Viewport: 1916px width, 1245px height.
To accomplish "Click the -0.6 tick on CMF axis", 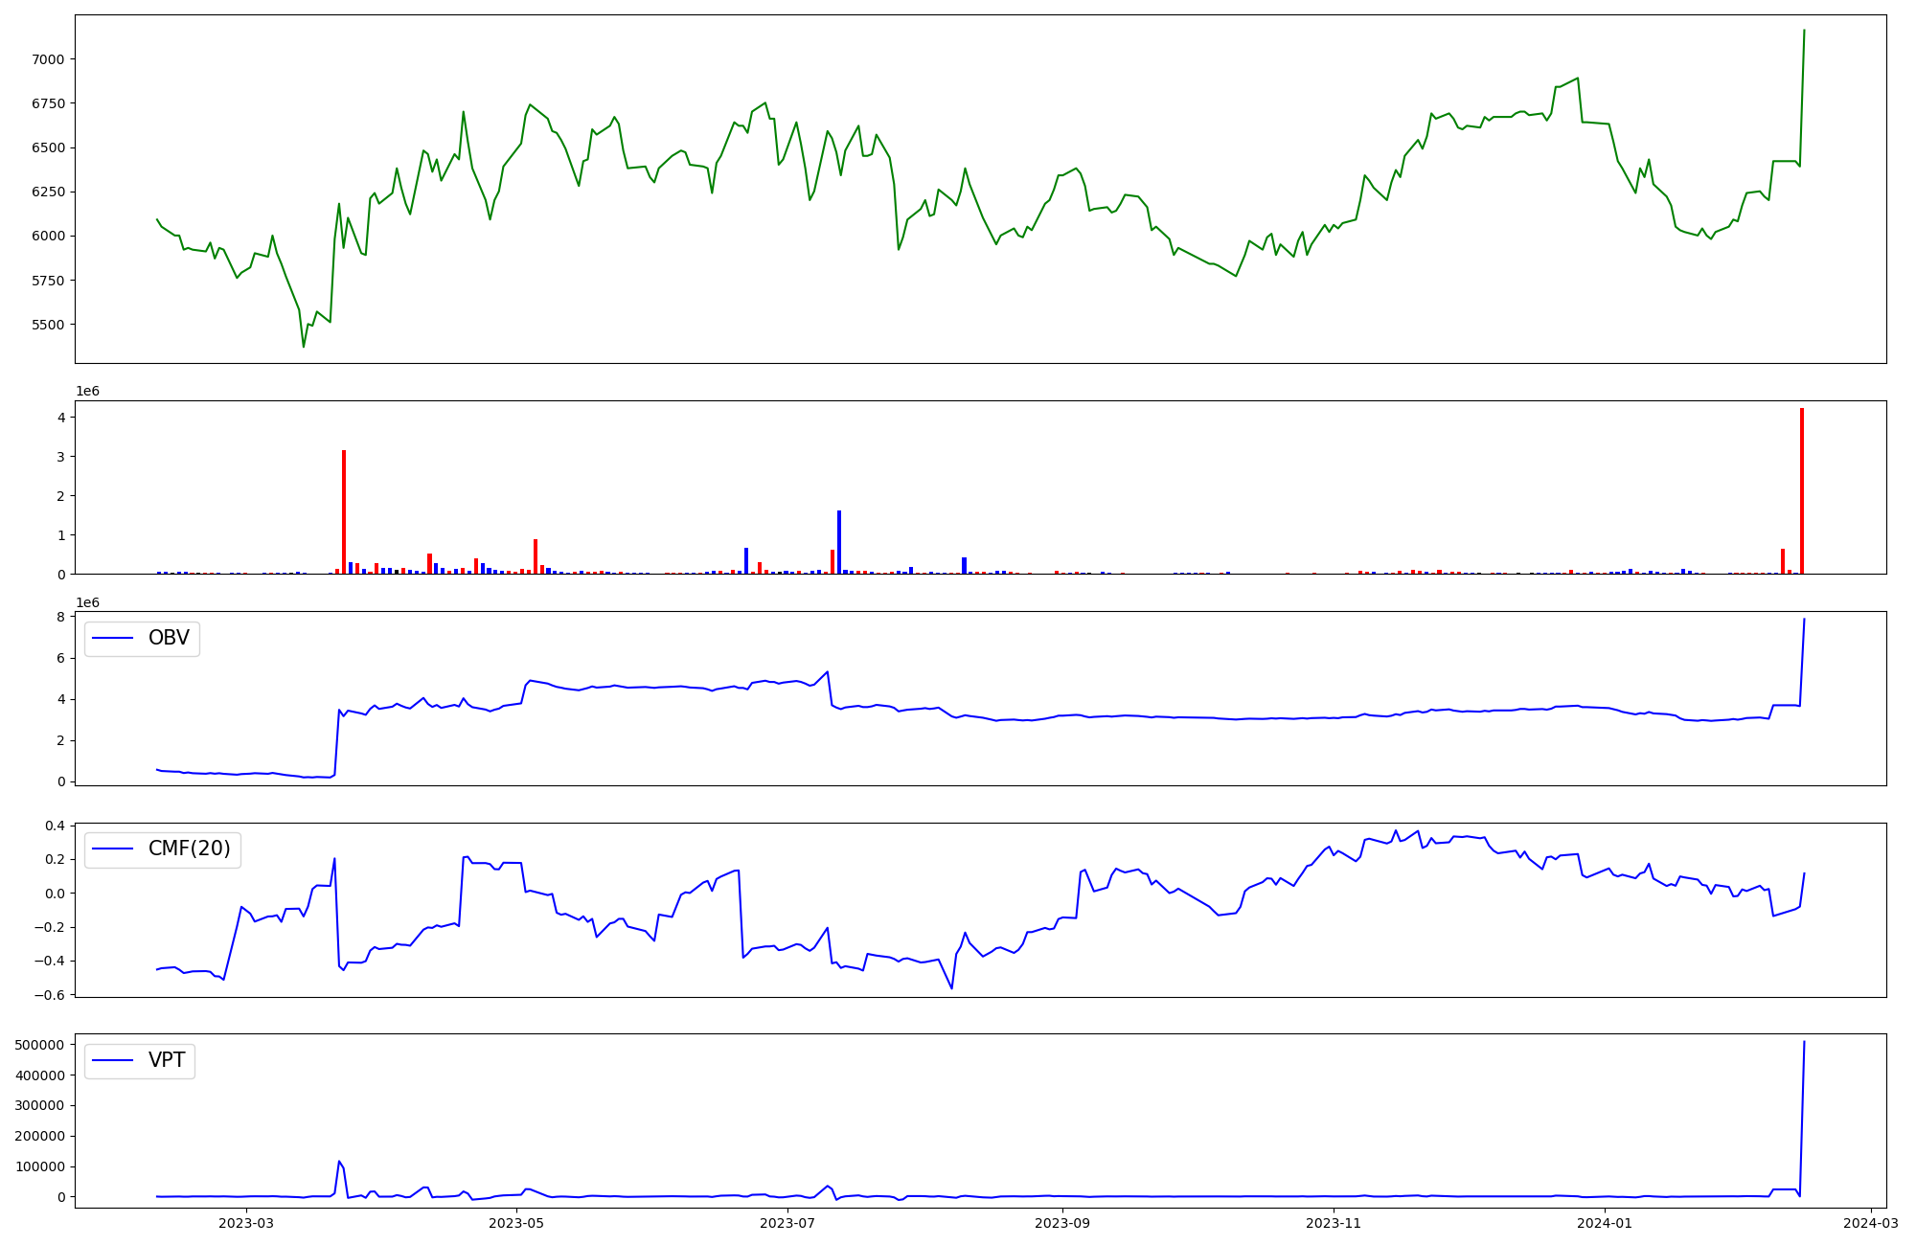I will pyautogui.click(x=51, y=995).
